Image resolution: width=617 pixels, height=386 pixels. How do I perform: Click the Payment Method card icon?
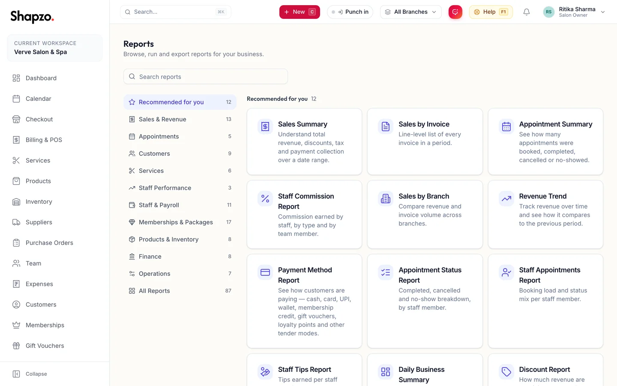[265, 272]
